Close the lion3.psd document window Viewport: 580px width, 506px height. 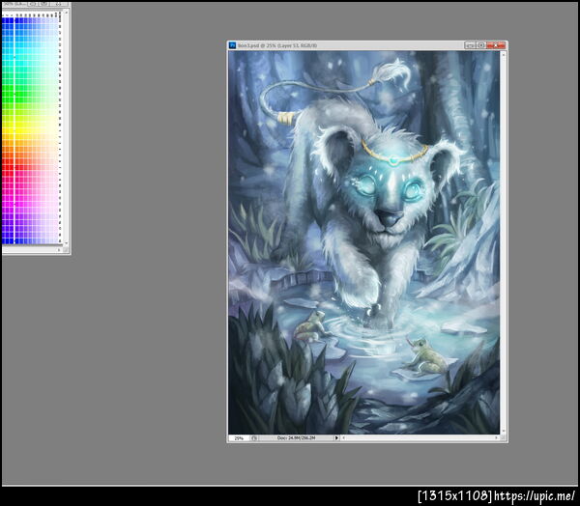click(496, 45)
